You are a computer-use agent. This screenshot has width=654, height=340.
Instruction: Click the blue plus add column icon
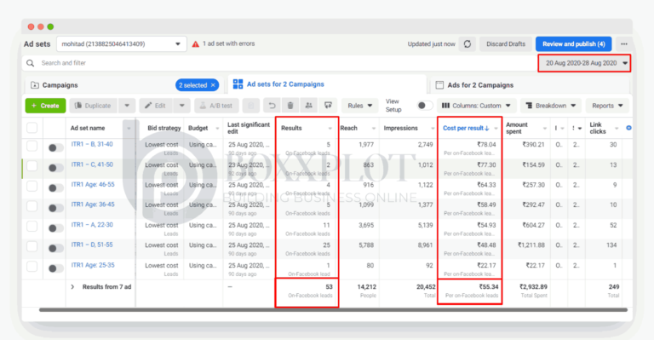point(628,128)
